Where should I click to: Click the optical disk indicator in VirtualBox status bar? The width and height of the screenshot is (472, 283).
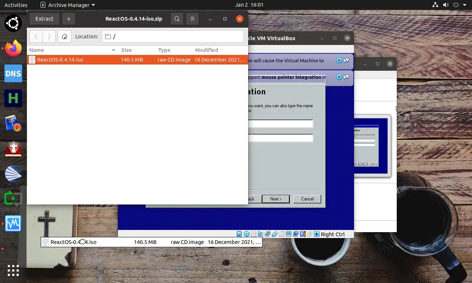point(246,234)
